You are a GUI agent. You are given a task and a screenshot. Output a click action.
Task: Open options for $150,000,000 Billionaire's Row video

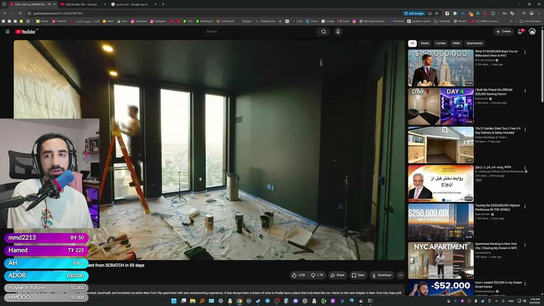525,53
